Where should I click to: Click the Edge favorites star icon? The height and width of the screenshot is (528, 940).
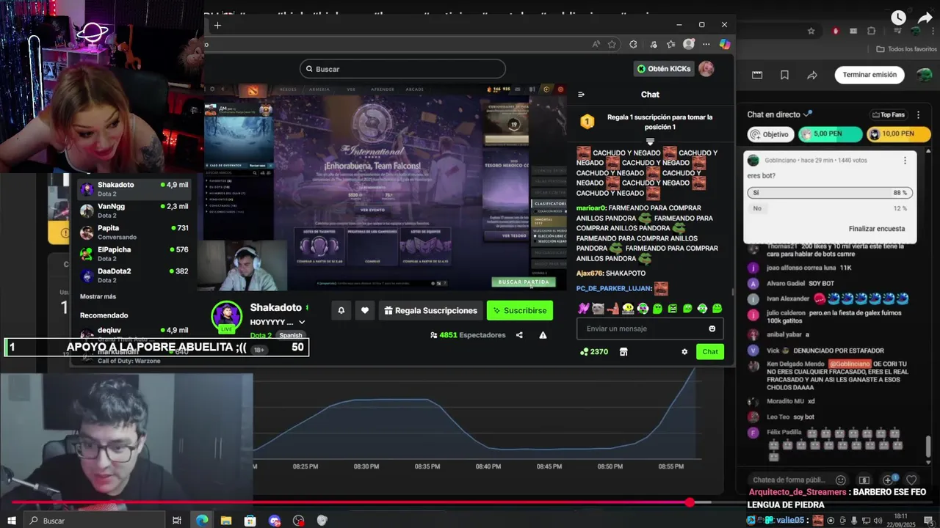click(x=612, y=45)
